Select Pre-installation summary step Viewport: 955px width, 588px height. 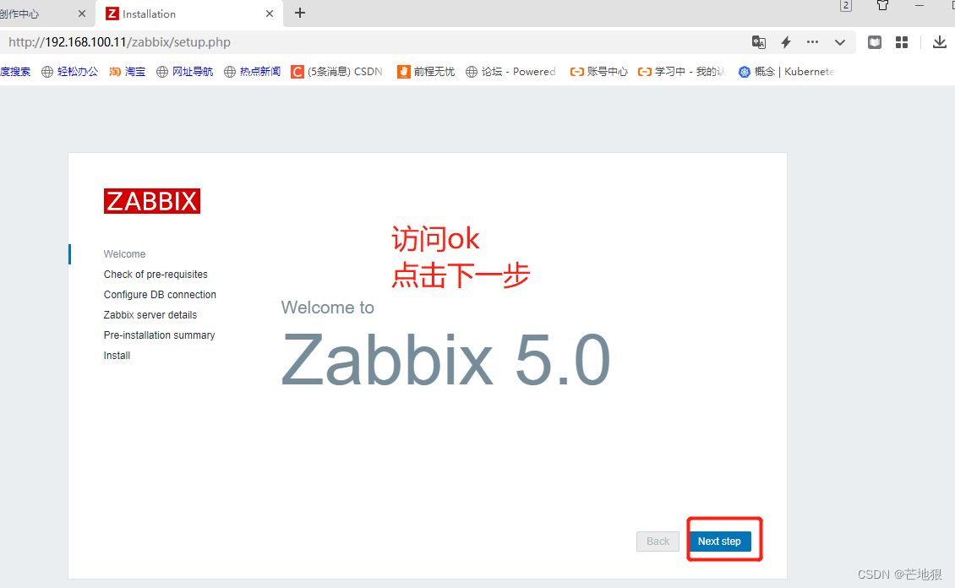point(159,335)
